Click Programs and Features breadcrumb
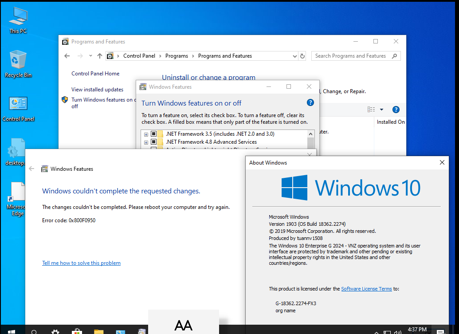Viewport: 459px width, 334px height. (x=225, y=56)
